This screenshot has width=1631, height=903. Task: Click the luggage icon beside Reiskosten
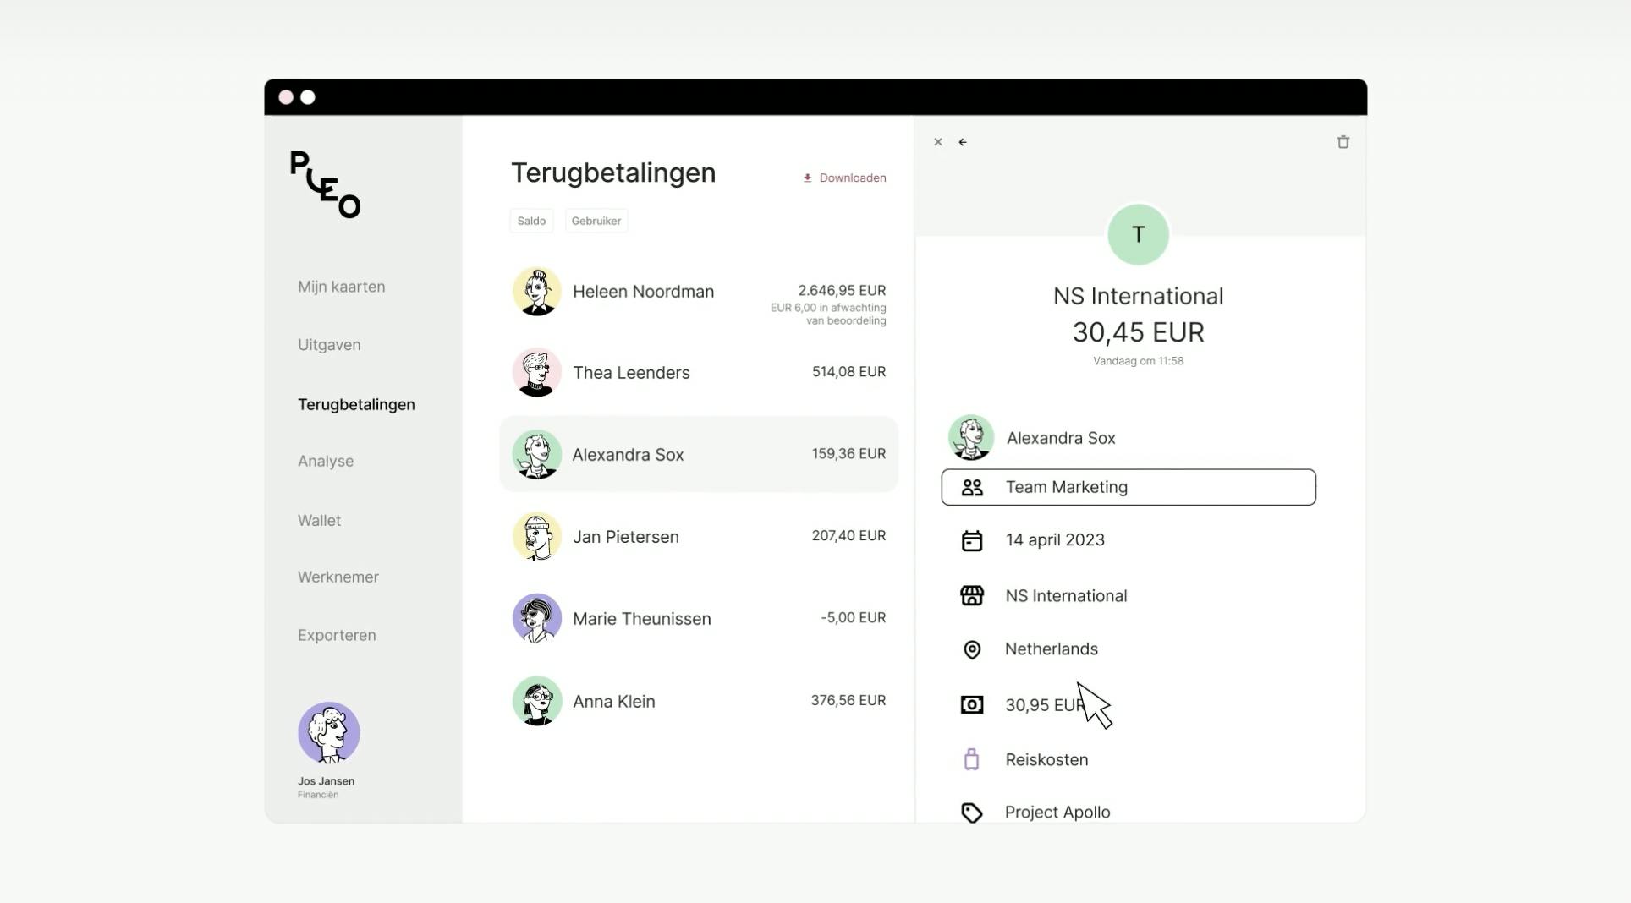972,759
